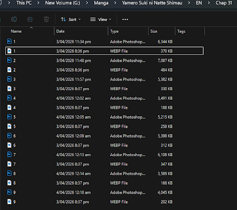Select Photoshop file 4 icon

[x=9, y=98]
